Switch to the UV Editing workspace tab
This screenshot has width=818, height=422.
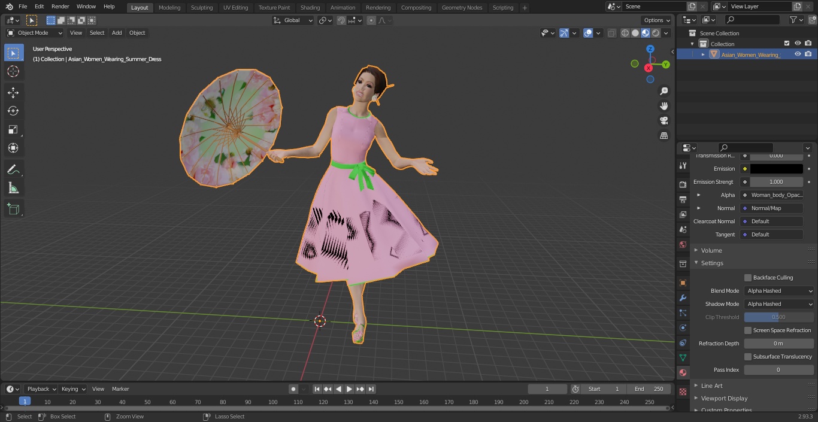tap(235, 8)
